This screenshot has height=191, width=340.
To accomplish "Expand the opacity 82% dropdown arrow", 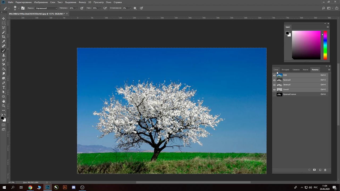I will coord(77,8).
